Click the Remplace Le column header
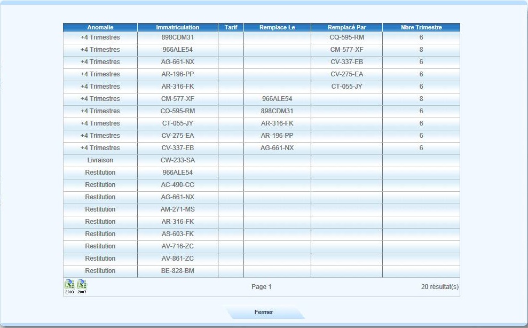 pos(277,27)
